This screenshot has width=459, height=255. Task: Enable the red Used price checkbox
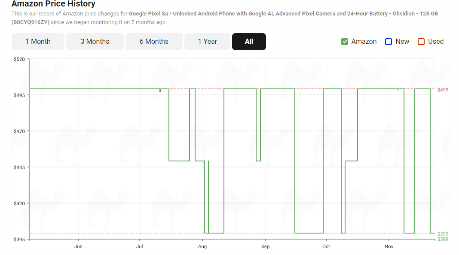pyautogui.click(x=421, y=42)
